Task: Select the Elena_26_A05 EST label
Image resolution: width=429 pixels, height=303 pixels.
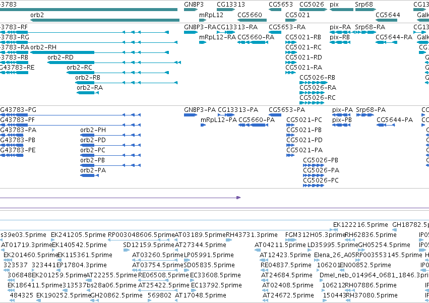Action: 334,255
